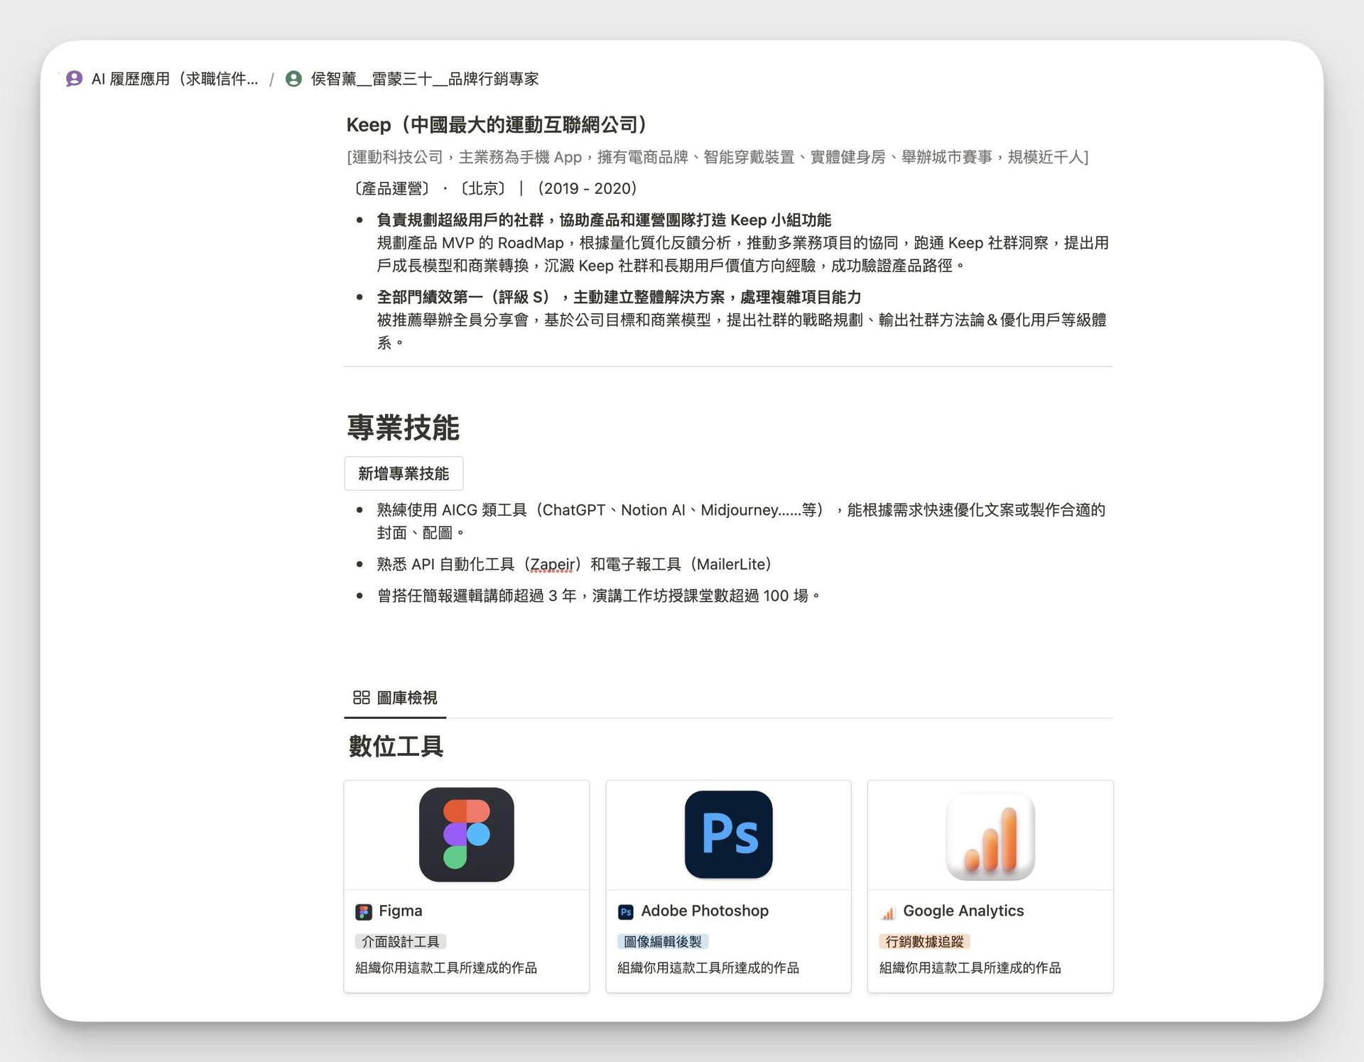This screenshot has height=1062, width=1364.
Task: Click the 行銷數據追蹤 tag on the Analytics card
Action: coord(924,942)
